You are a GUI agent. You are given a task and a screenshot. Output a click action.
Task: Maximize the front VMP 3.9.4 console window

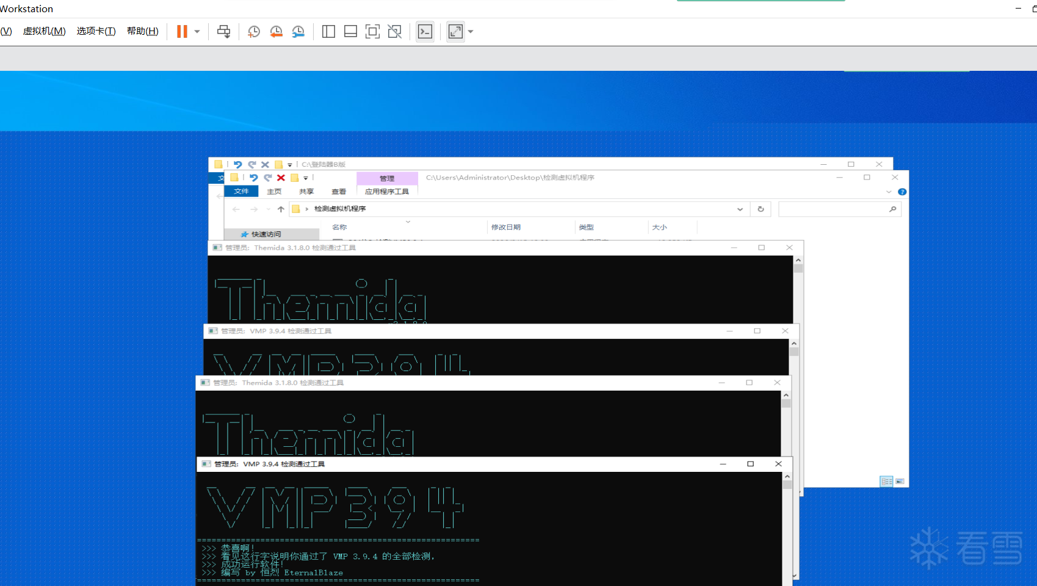[751, 464]
